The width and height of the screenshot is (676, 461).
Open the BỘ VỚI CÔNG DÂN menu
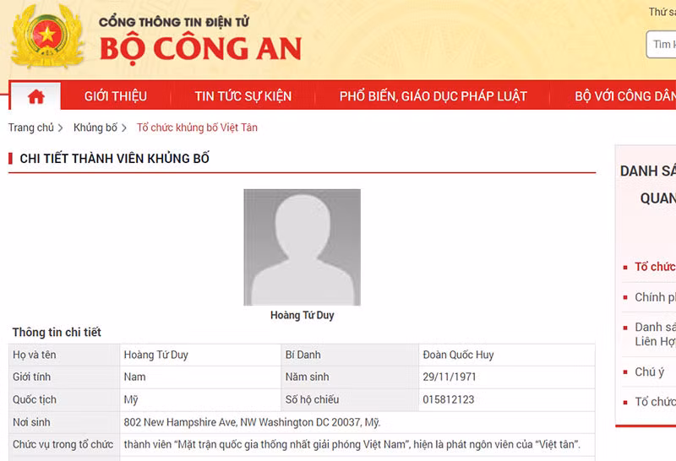pyautogui.click(x=625, y=96)
